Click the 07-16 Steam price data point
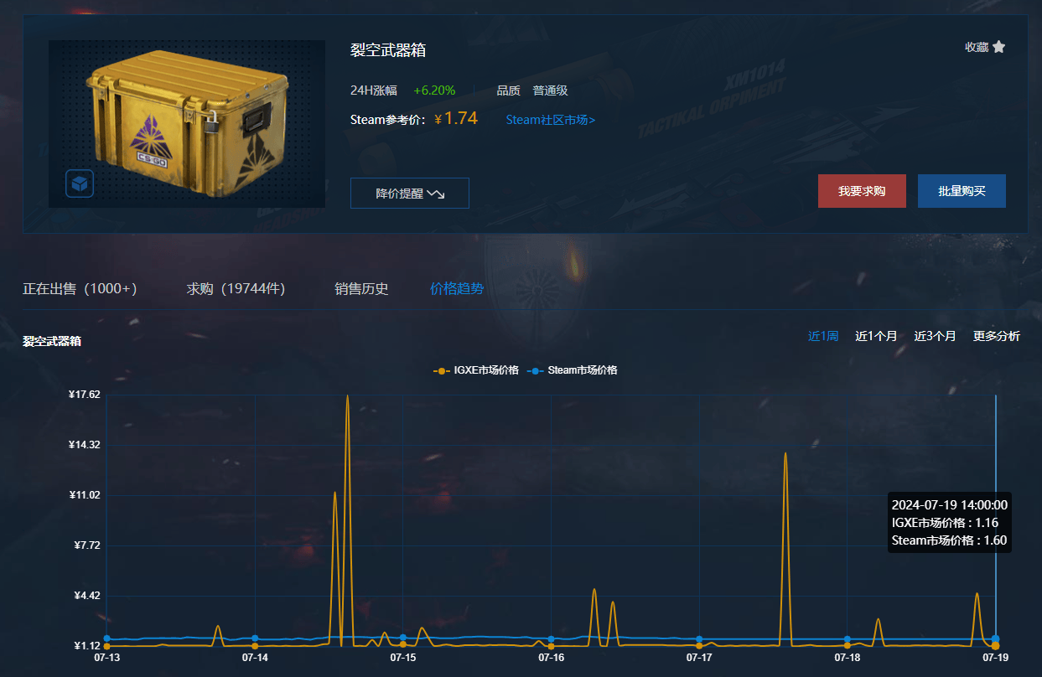 click(551, 639)
